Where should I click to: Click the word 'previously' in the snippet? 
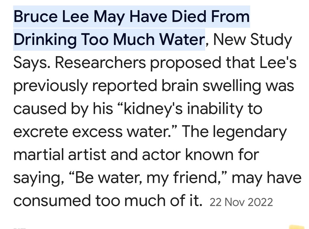(x=50, y=86)
